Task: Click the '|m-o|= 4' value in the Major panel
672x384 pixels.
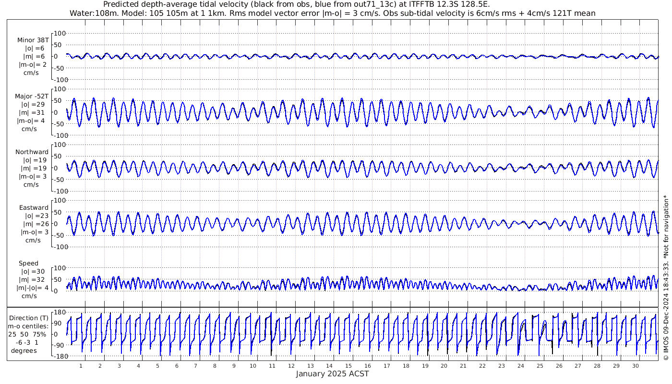Action: 32,120
